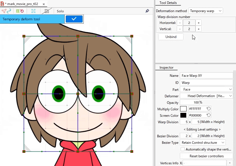Viewport: 236px width, 166px height.
Task: Toggle Solo mode in the toolbar
Action: pos(60,11)
